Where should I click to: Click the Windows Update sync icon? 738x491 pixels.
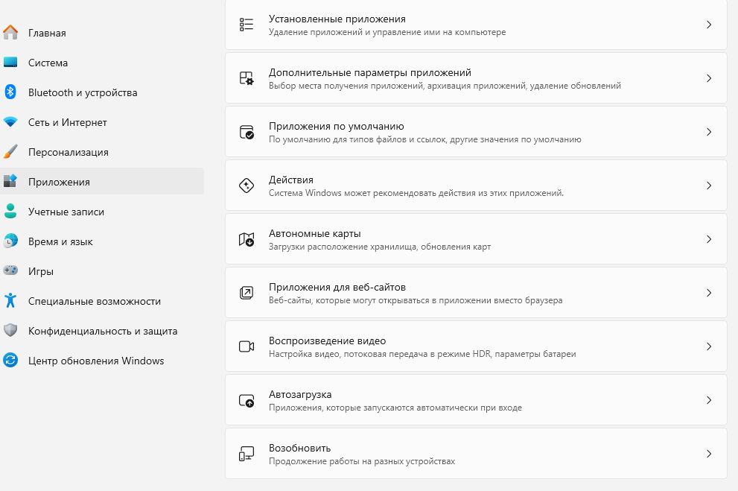[x=10, y=361]
